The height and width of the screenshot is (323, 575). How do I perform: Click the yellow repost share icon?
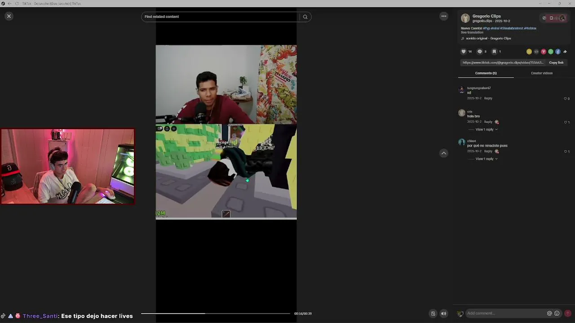pos(529,52)
